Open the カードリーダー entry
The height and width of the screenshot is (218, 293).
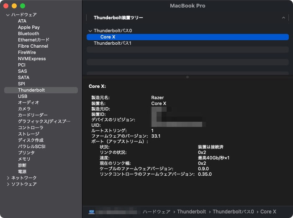(x=33, y=115)
